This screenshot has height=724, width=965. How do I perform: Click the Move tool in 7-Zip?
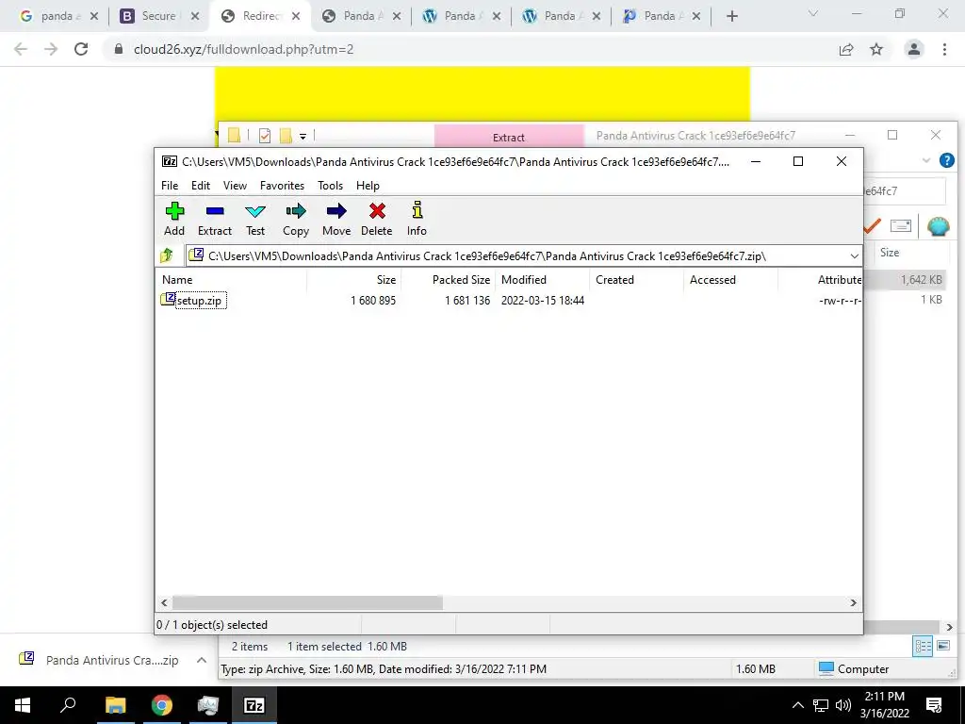click(x=336, y=219)
